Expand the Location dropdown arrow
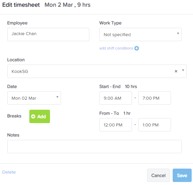The width and height of the screenshot is (193, 185). point(183,70)
